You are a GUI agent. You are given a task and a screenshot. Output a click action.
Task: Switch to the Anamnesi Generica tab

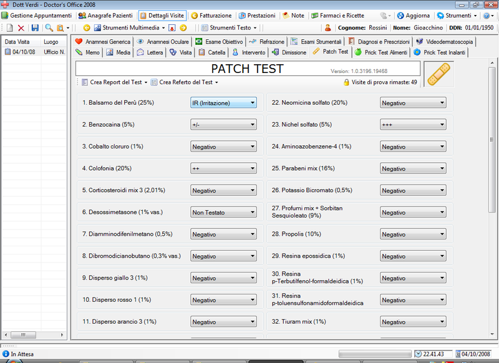(103, 42)
